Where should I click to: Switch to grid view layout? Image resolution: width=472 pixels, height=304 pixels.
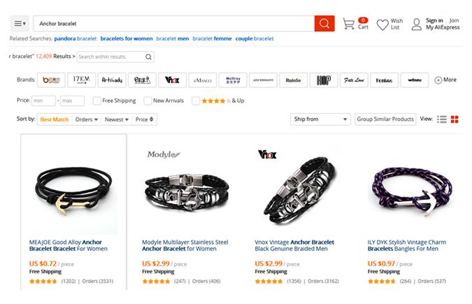click(x=455, y=120)
